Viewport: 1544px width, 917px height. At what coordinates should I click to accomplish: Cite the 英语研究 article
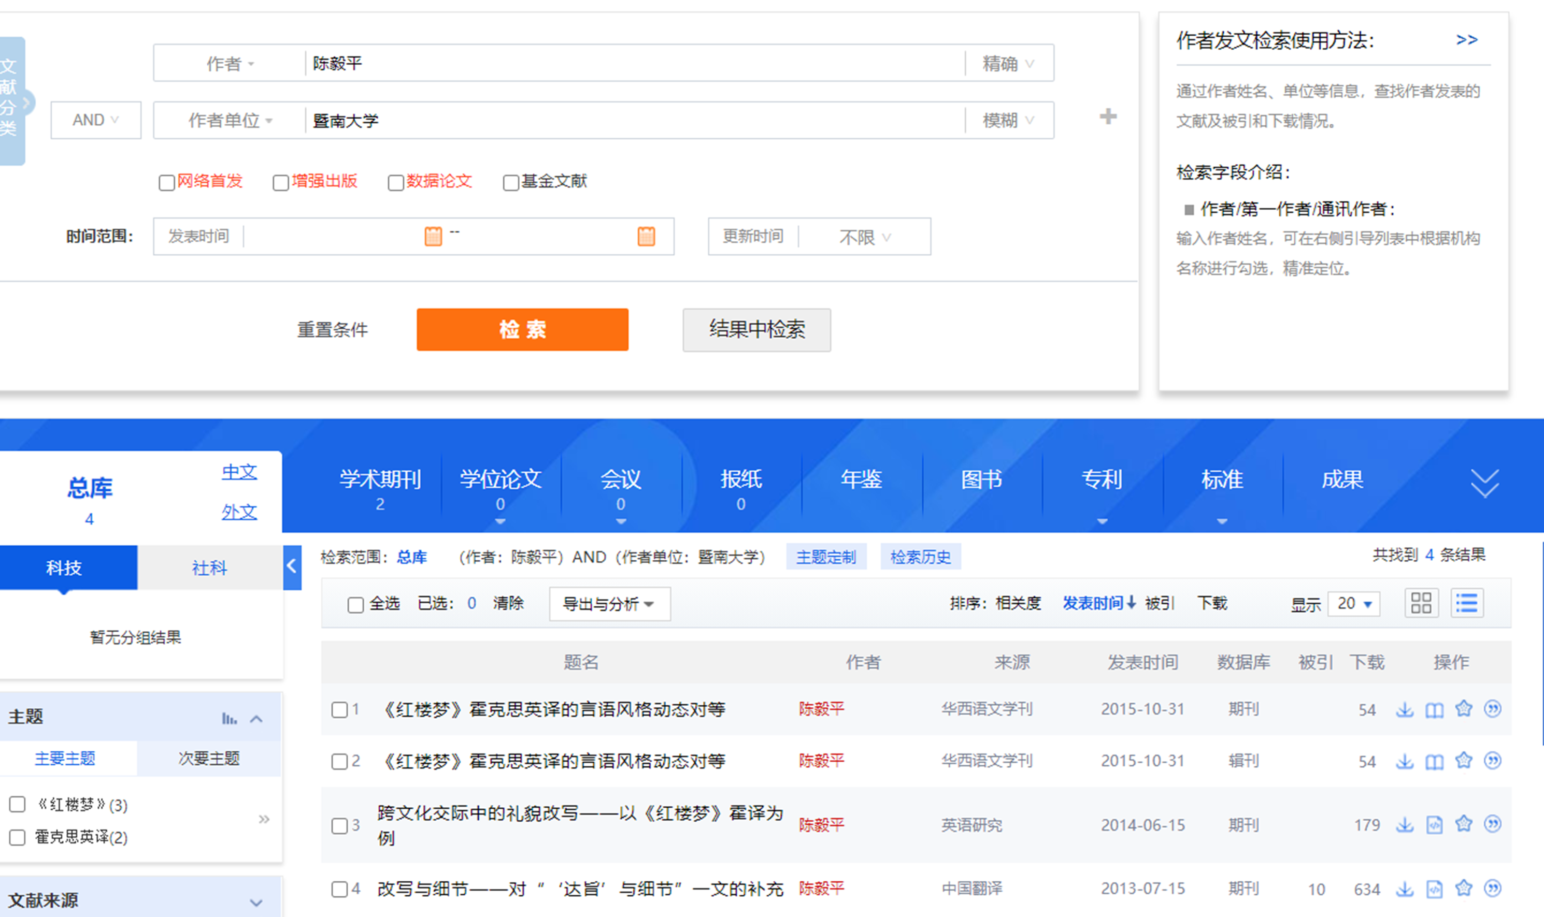click(1492, 824)
